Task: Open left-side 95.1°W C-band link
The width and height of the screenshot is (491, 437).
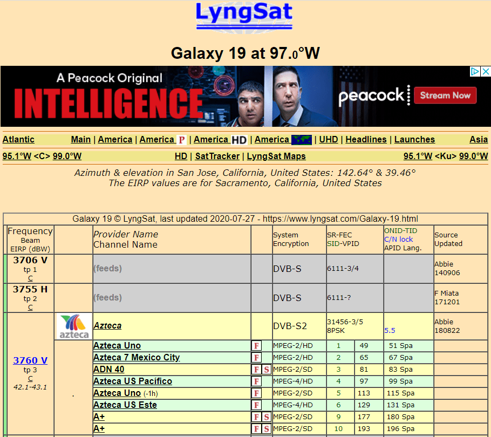Action: (17, 156)
